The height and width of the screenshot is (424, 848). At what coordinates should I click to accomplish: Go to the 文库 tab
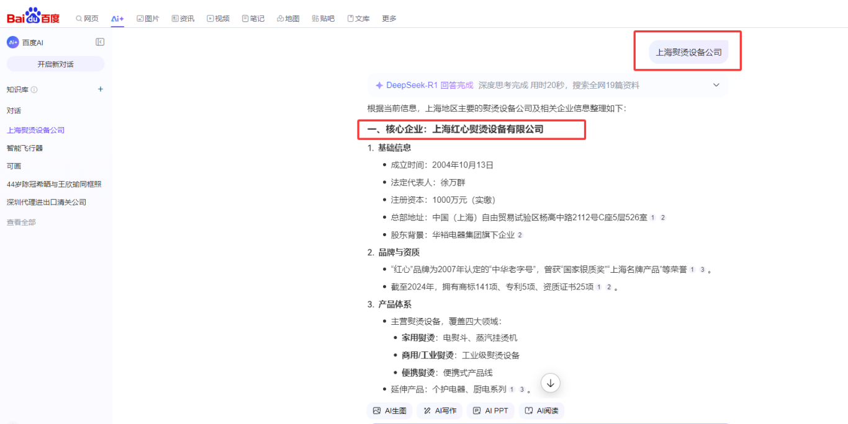pos(359,19)
